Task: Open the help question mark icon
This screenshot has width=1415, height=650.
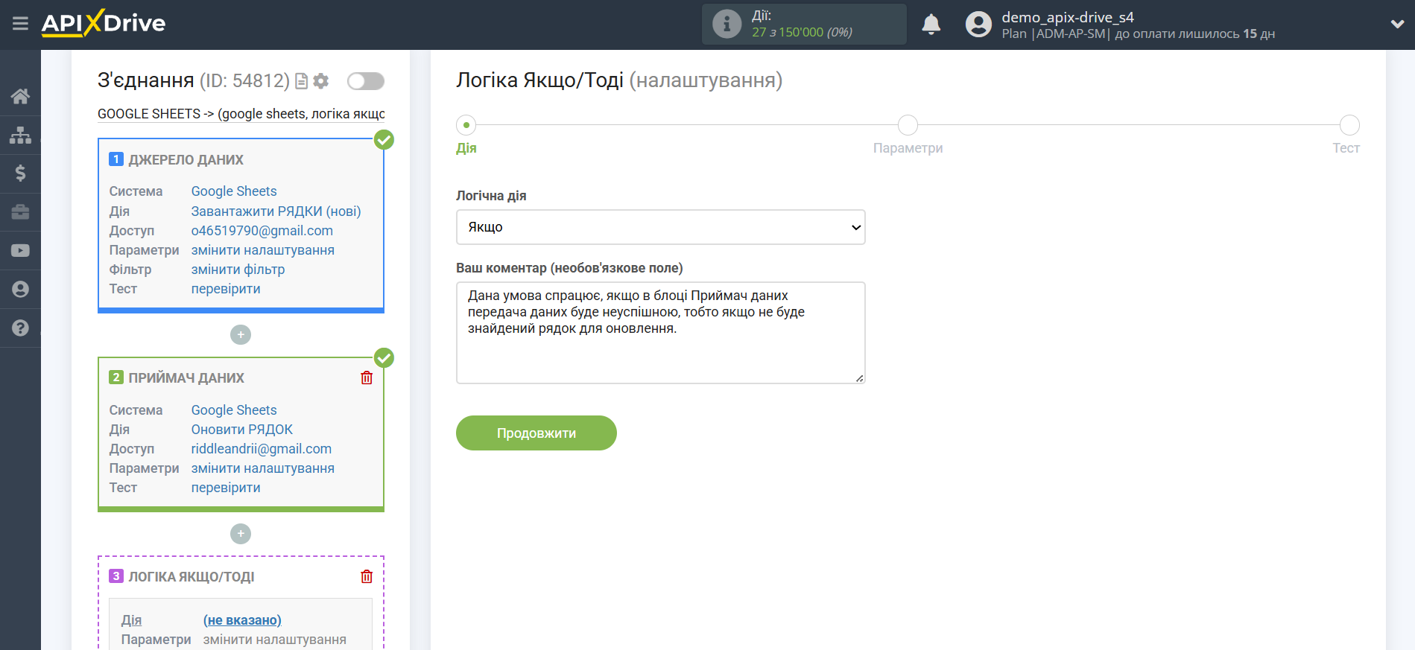Action: pos(20,328)
